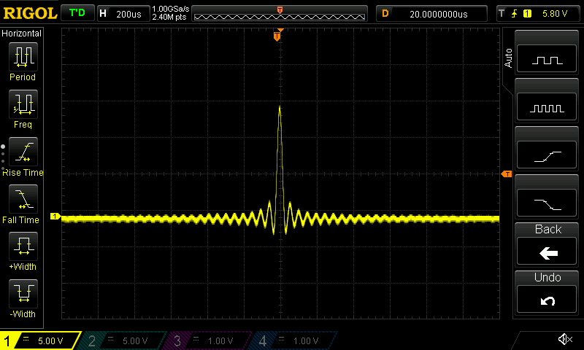The height and width of the screenshot is (350, 584).
Task: Click the rising edge Auto softkey
Action: [x=547, y=155]
